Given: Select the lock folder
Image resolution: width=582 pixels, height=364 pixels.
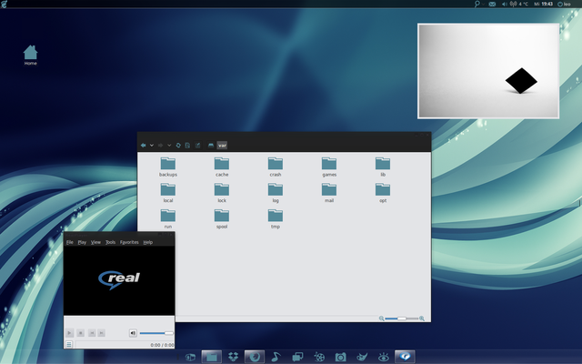Looking at the screenshot, I should click(222, 193).
